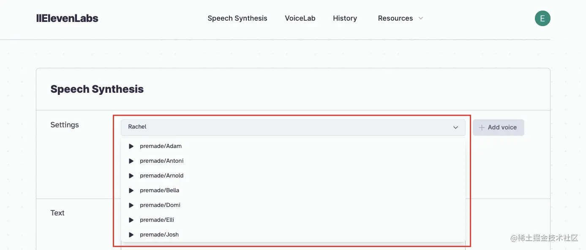Select premade/Adam from the voice list
This screenshot has width=586, height=250.
point(293,146)
